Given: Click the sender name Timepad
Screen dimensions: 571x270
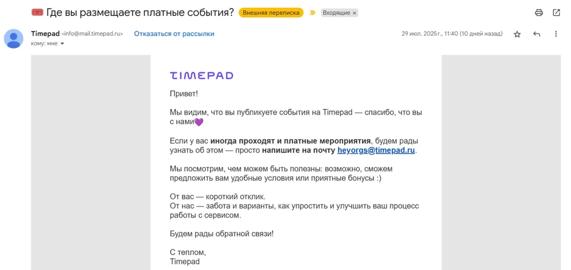Looking at the screenshot, I should pyautogui.click(x=45, y=34).
